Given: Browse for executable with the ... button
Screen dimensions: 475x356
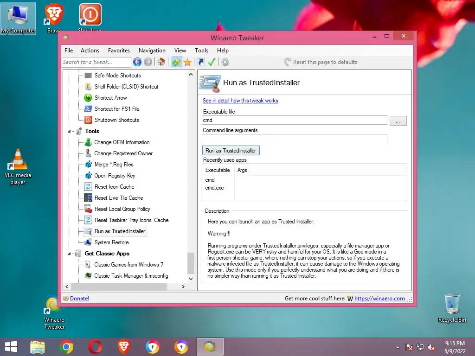Looking at the screenshot, I should click(x=398, y=121).
